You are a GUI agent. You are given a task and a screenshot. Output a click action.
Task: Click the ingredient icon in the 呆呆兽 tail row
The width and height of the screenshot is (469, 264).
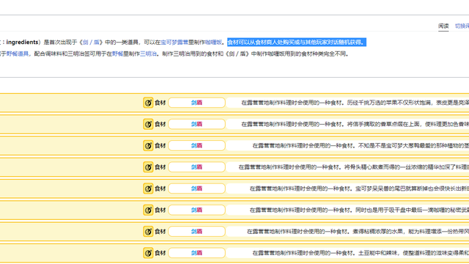pos(148,188)
